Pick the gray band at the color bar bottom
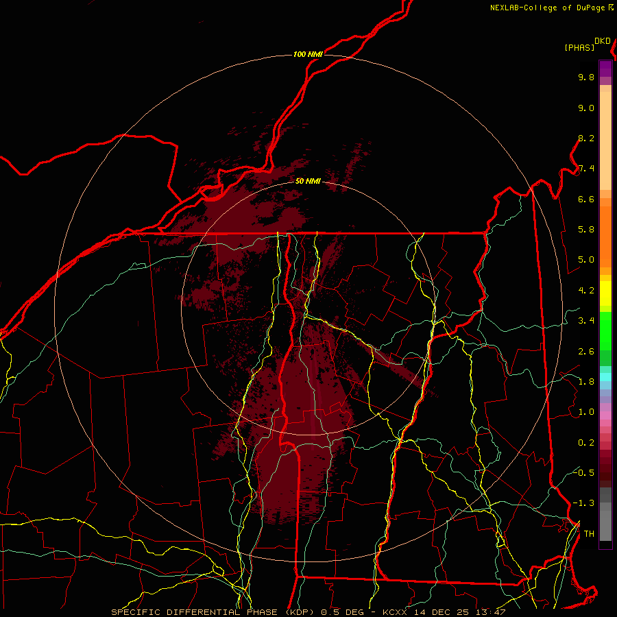Viewport: 617px width, 617px height. tap(605, 525)
